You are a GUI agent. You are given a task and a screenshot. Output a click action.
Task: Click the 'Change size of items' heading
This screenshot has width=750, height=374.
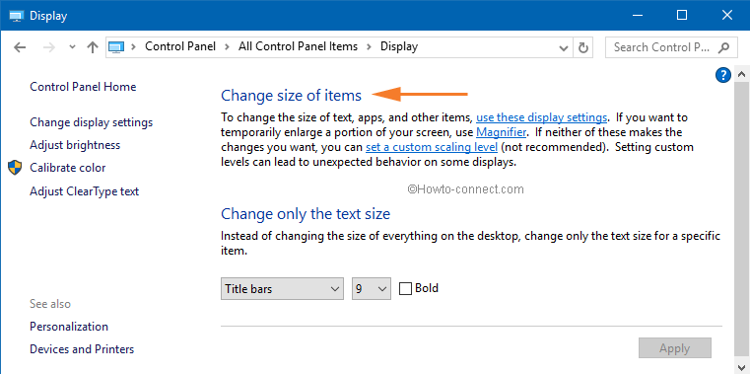tap(292, 96)
